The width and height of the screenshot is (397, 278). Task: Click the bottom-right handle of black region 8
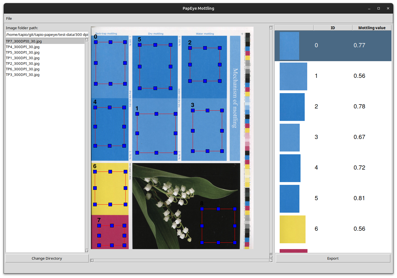pyautogui.click(x=235, y=242)
